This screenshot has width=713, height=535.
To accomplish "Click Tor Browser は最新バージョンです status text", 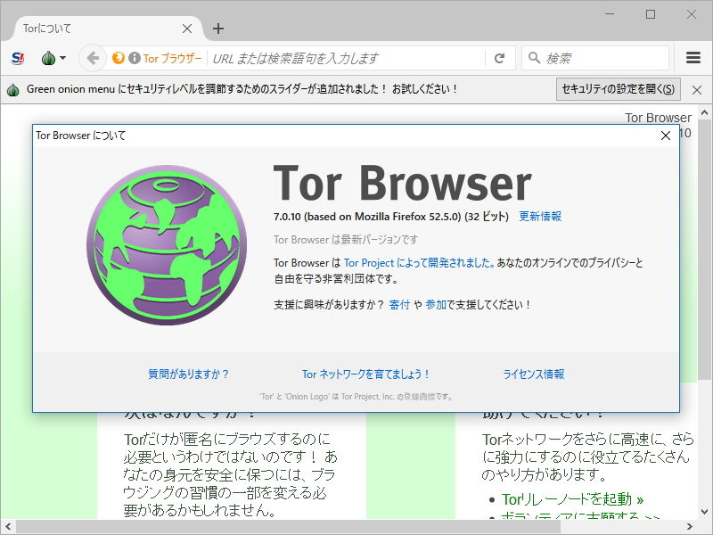I will (x=346, y=240).
